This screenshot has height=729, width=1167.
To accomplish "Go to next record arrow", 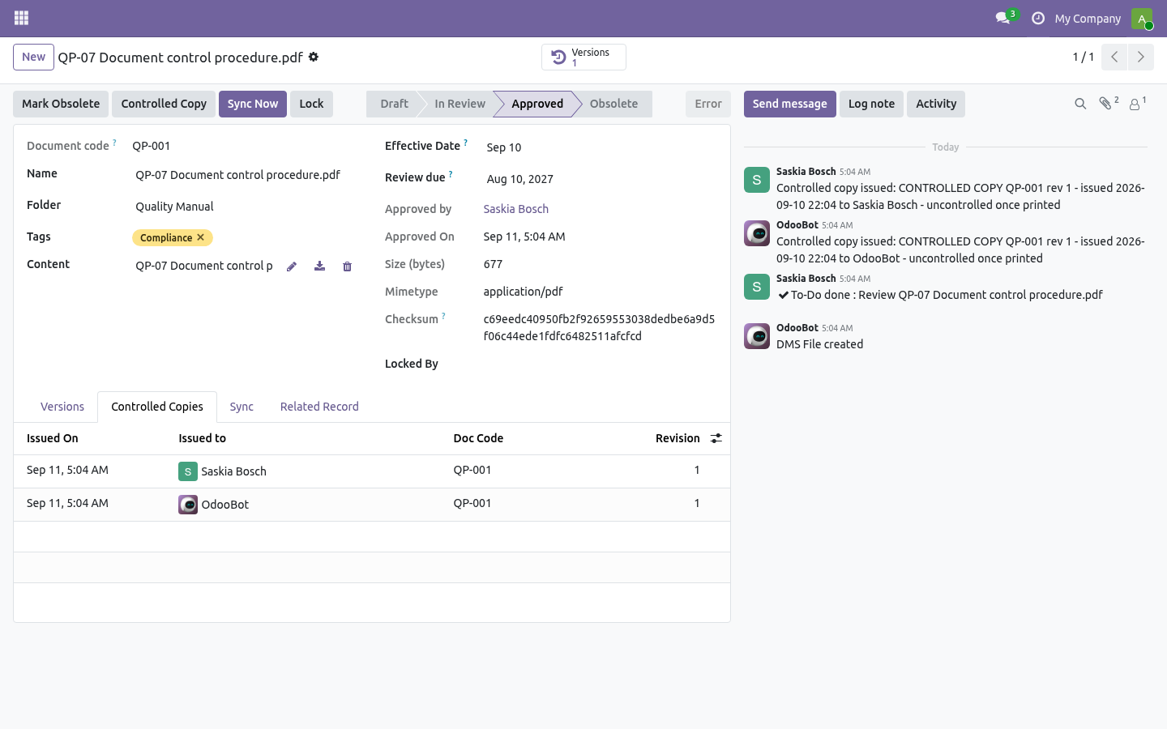I will (x=1140, y=57).
